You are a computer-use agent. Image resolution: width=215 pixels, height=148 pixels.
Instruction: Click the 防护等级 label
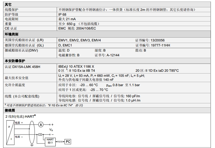tap(11, 14)
